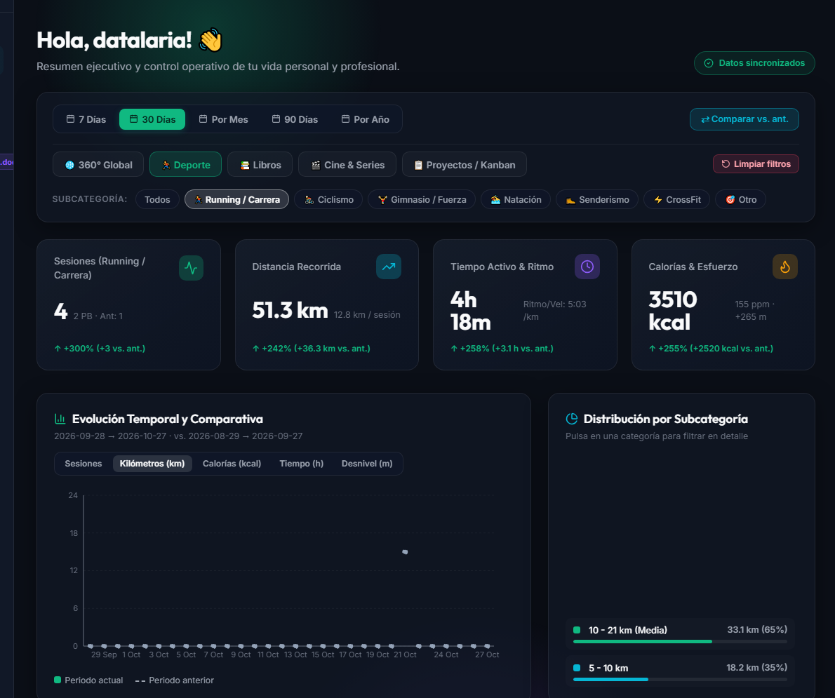Click the swimmer icon in Natación chip

click(x=496, y=200)
